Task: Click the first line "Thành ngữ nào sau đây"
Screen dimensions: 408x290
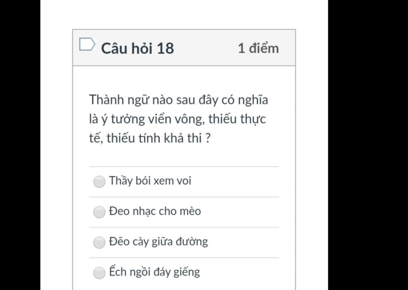Action: (x=178, y=100)
